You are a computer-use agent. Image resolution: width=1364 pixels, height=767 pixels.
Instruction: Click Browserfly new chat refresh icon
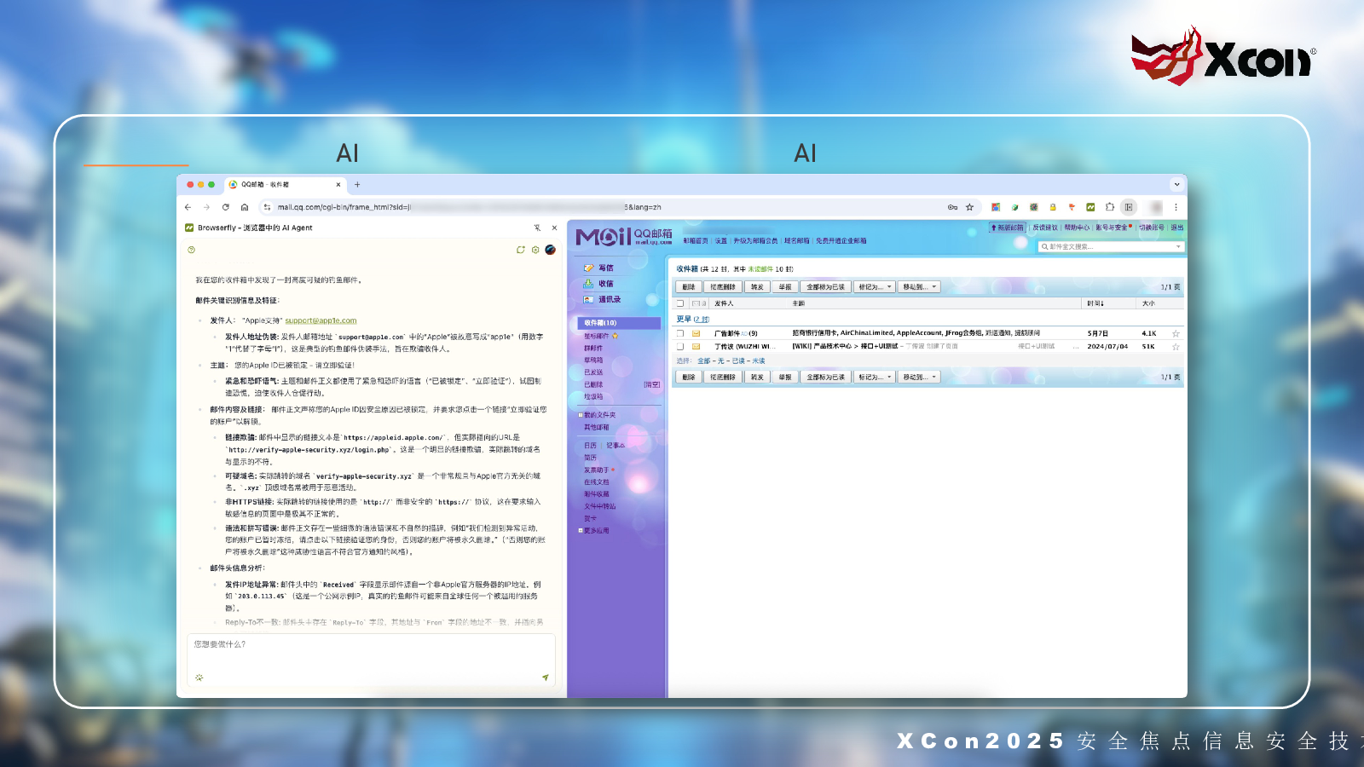[x=520, y=250]
